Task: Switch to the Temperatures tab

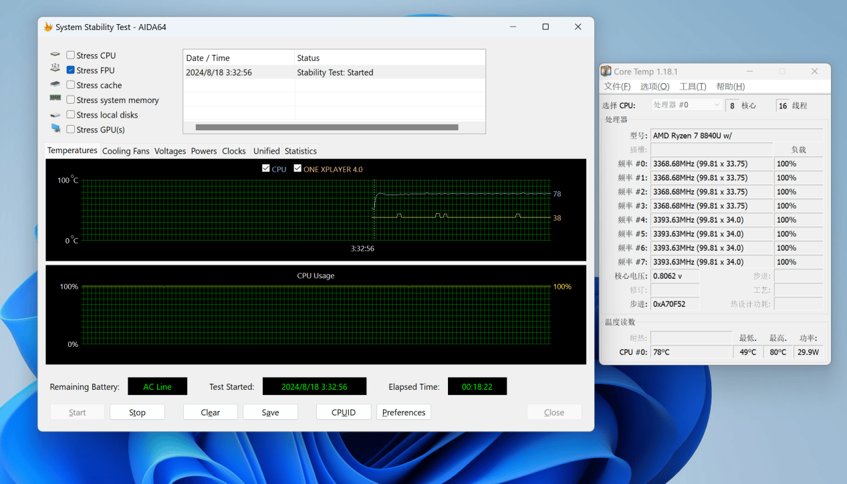Action: click(x=72, y=150)
